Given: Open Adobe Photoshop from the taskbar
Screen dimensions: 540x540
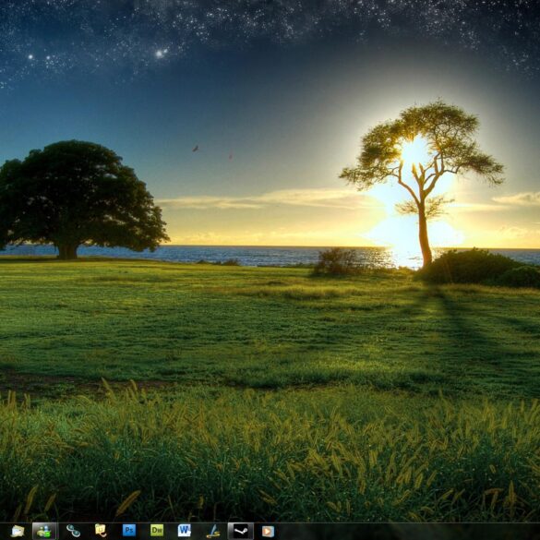Looking at the screenshot, I should coord(129,531).
